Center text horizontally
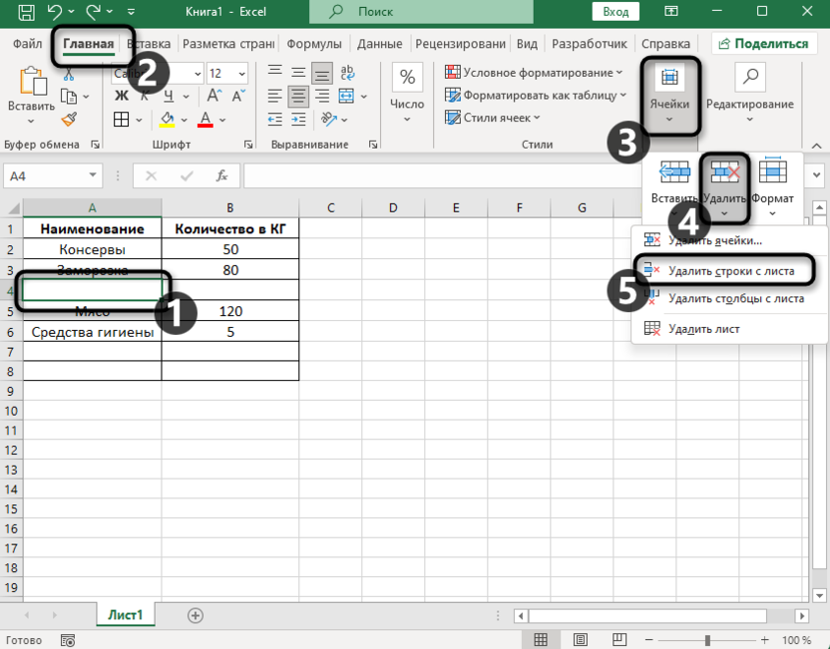830x649 pixels. coord(298,97)
